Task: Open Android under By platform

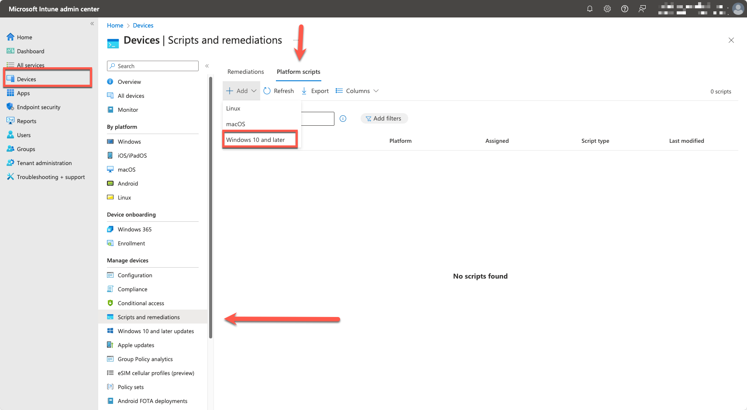Action: coord(127,183)
